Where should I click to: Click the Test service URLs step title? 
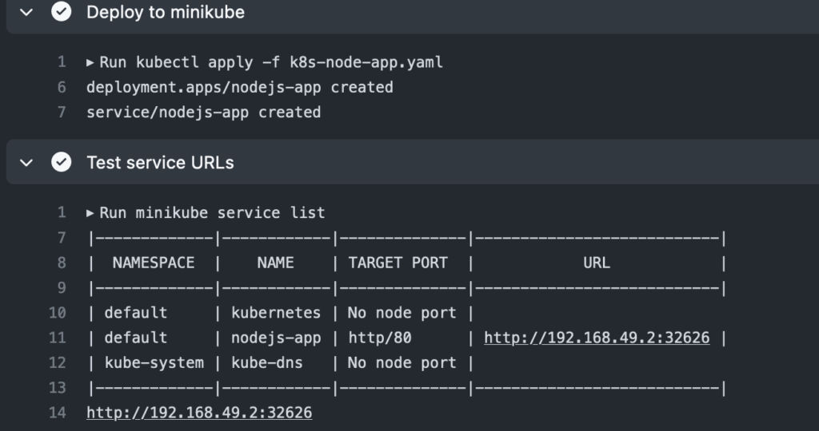[160, 163]
